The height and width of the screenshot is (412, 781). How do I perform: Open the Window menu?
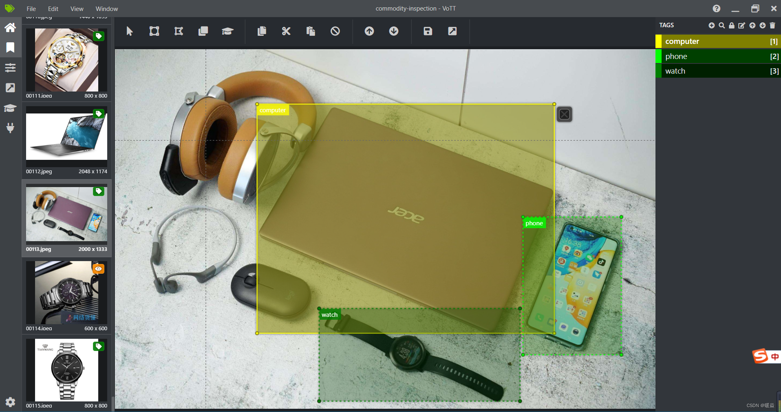tap(107, 9)
